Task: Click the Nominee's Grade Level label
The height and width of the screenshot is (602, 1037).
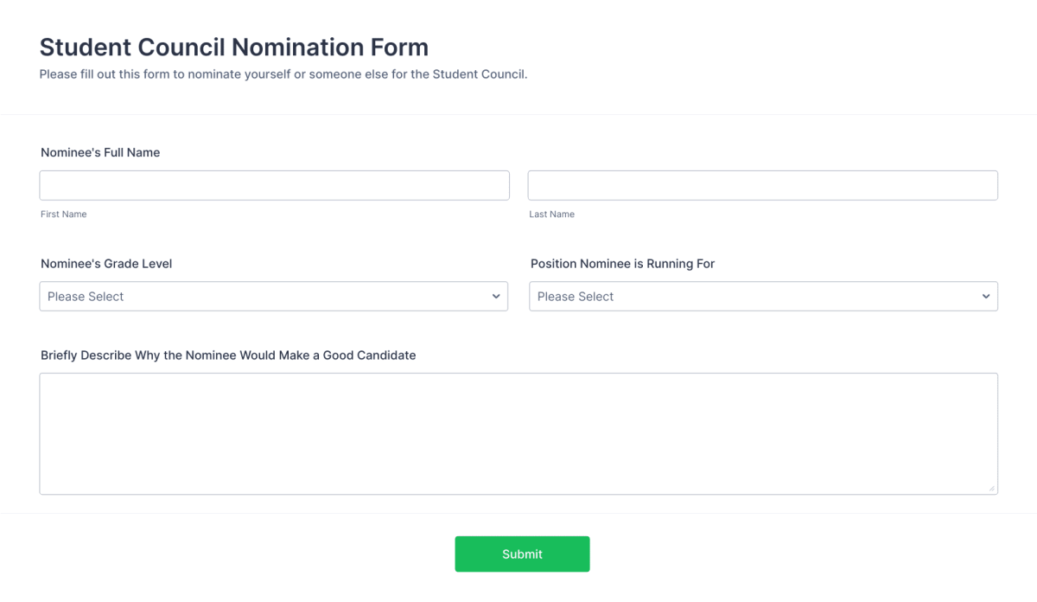Action: click(105, 263)
